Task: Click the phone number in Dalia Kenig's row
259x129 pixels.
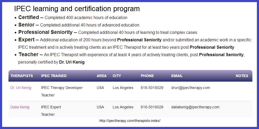Action: tap(152, 107)
